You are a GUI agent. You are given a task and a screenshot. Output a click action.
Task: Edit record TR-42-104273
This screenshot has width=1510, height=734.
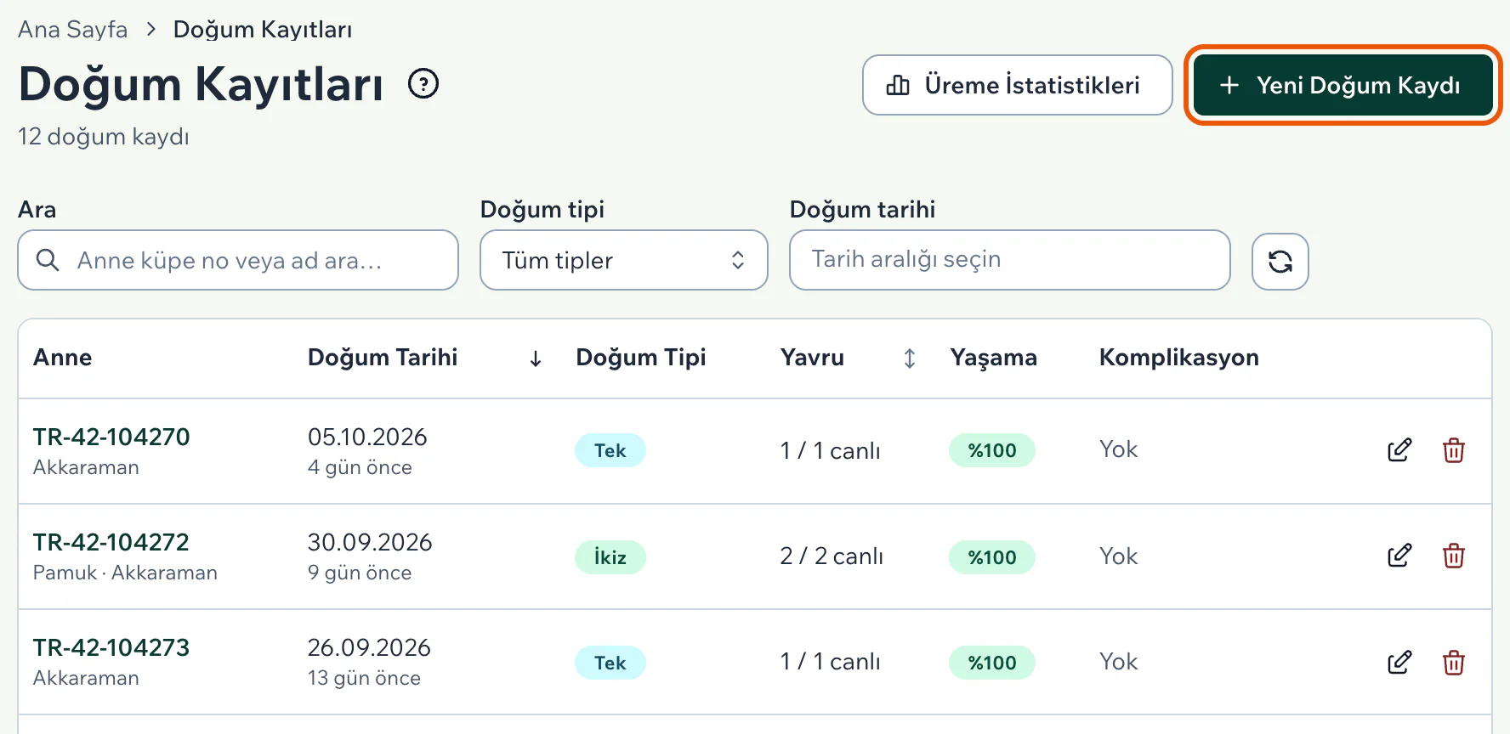[x=1399, y=662]
